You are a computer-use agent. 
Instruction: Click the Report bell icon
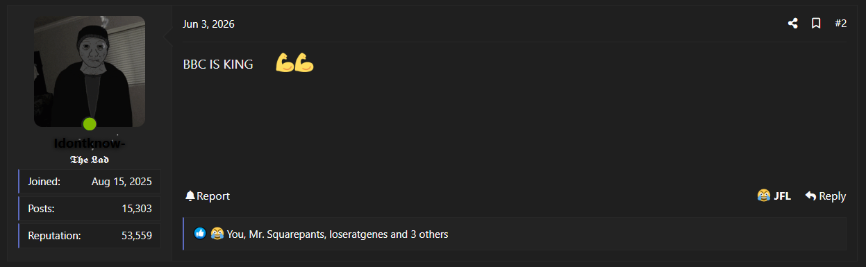pyautogui.click(x=190, y=196)
